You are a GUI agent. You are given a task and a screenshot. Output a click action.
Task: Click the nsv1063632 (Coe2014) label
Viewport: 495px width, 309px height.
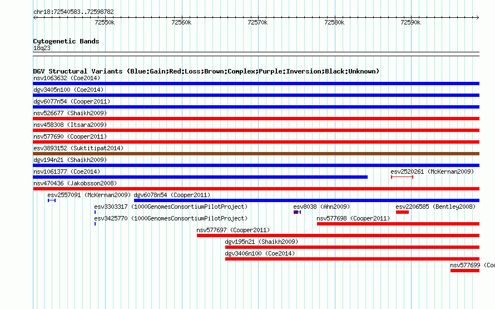tap(67, 78)
